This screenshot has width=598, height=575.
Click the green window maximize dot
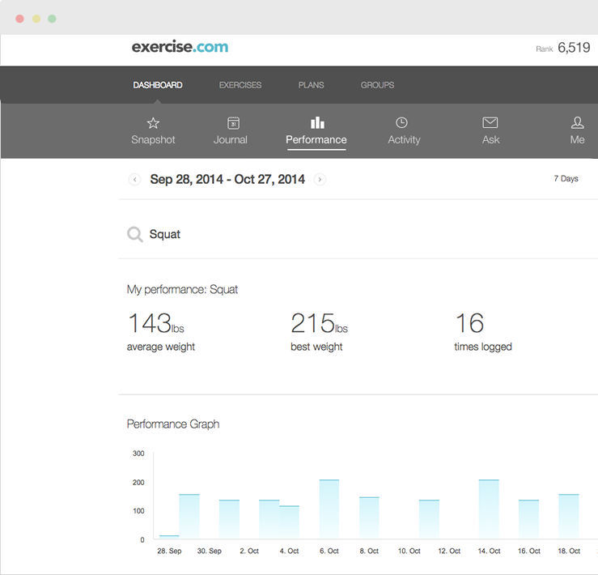tap(52, 19)
